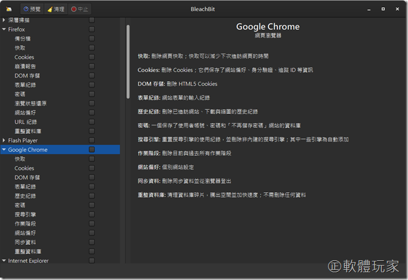The width and height of the screenshot is (408, 280).
Task: Click the cleaner list vertical scrollbar
Action: pyautogui.click(x=127, y=60)
